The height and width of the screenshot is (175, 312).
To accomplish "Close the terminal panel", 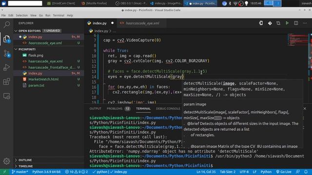I will click(305, 108).
